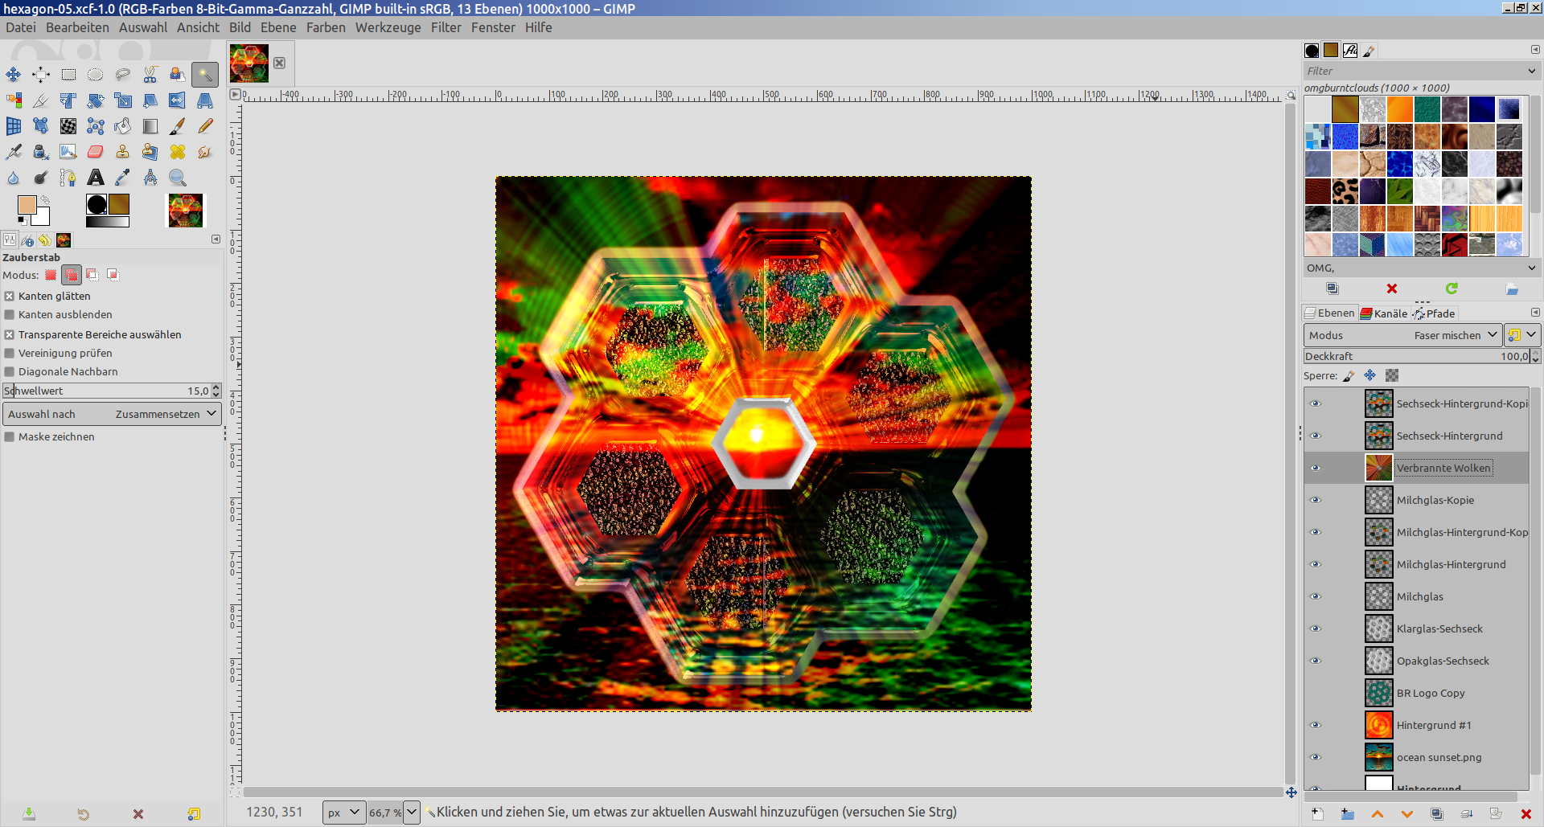
Task: Enable the Maske zeichnen checkbox
Action: click(10, 437)
